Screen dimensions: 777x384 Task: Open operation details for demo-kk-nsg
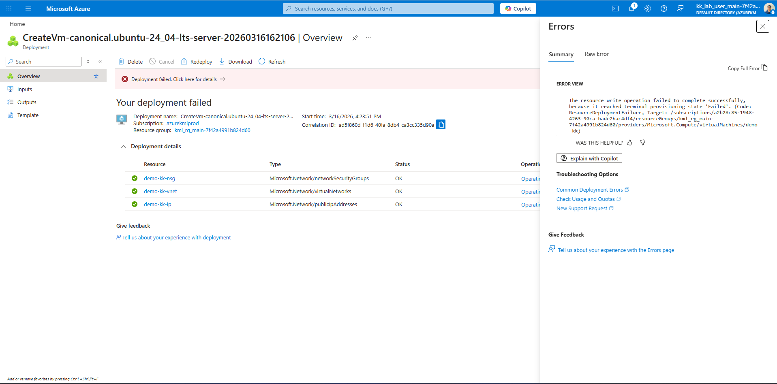(x=531, y=179)
